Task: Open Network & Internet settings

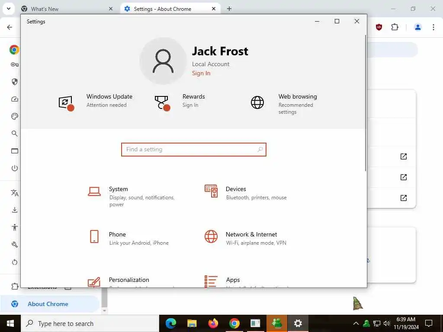Action: (246, 238)
